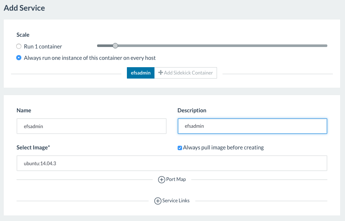Image resolution: width=345 pixels, height=221 pixels.
Task: Click the "Always run one instance" label text
Action: pyautogui.click(x=90, y=58)
